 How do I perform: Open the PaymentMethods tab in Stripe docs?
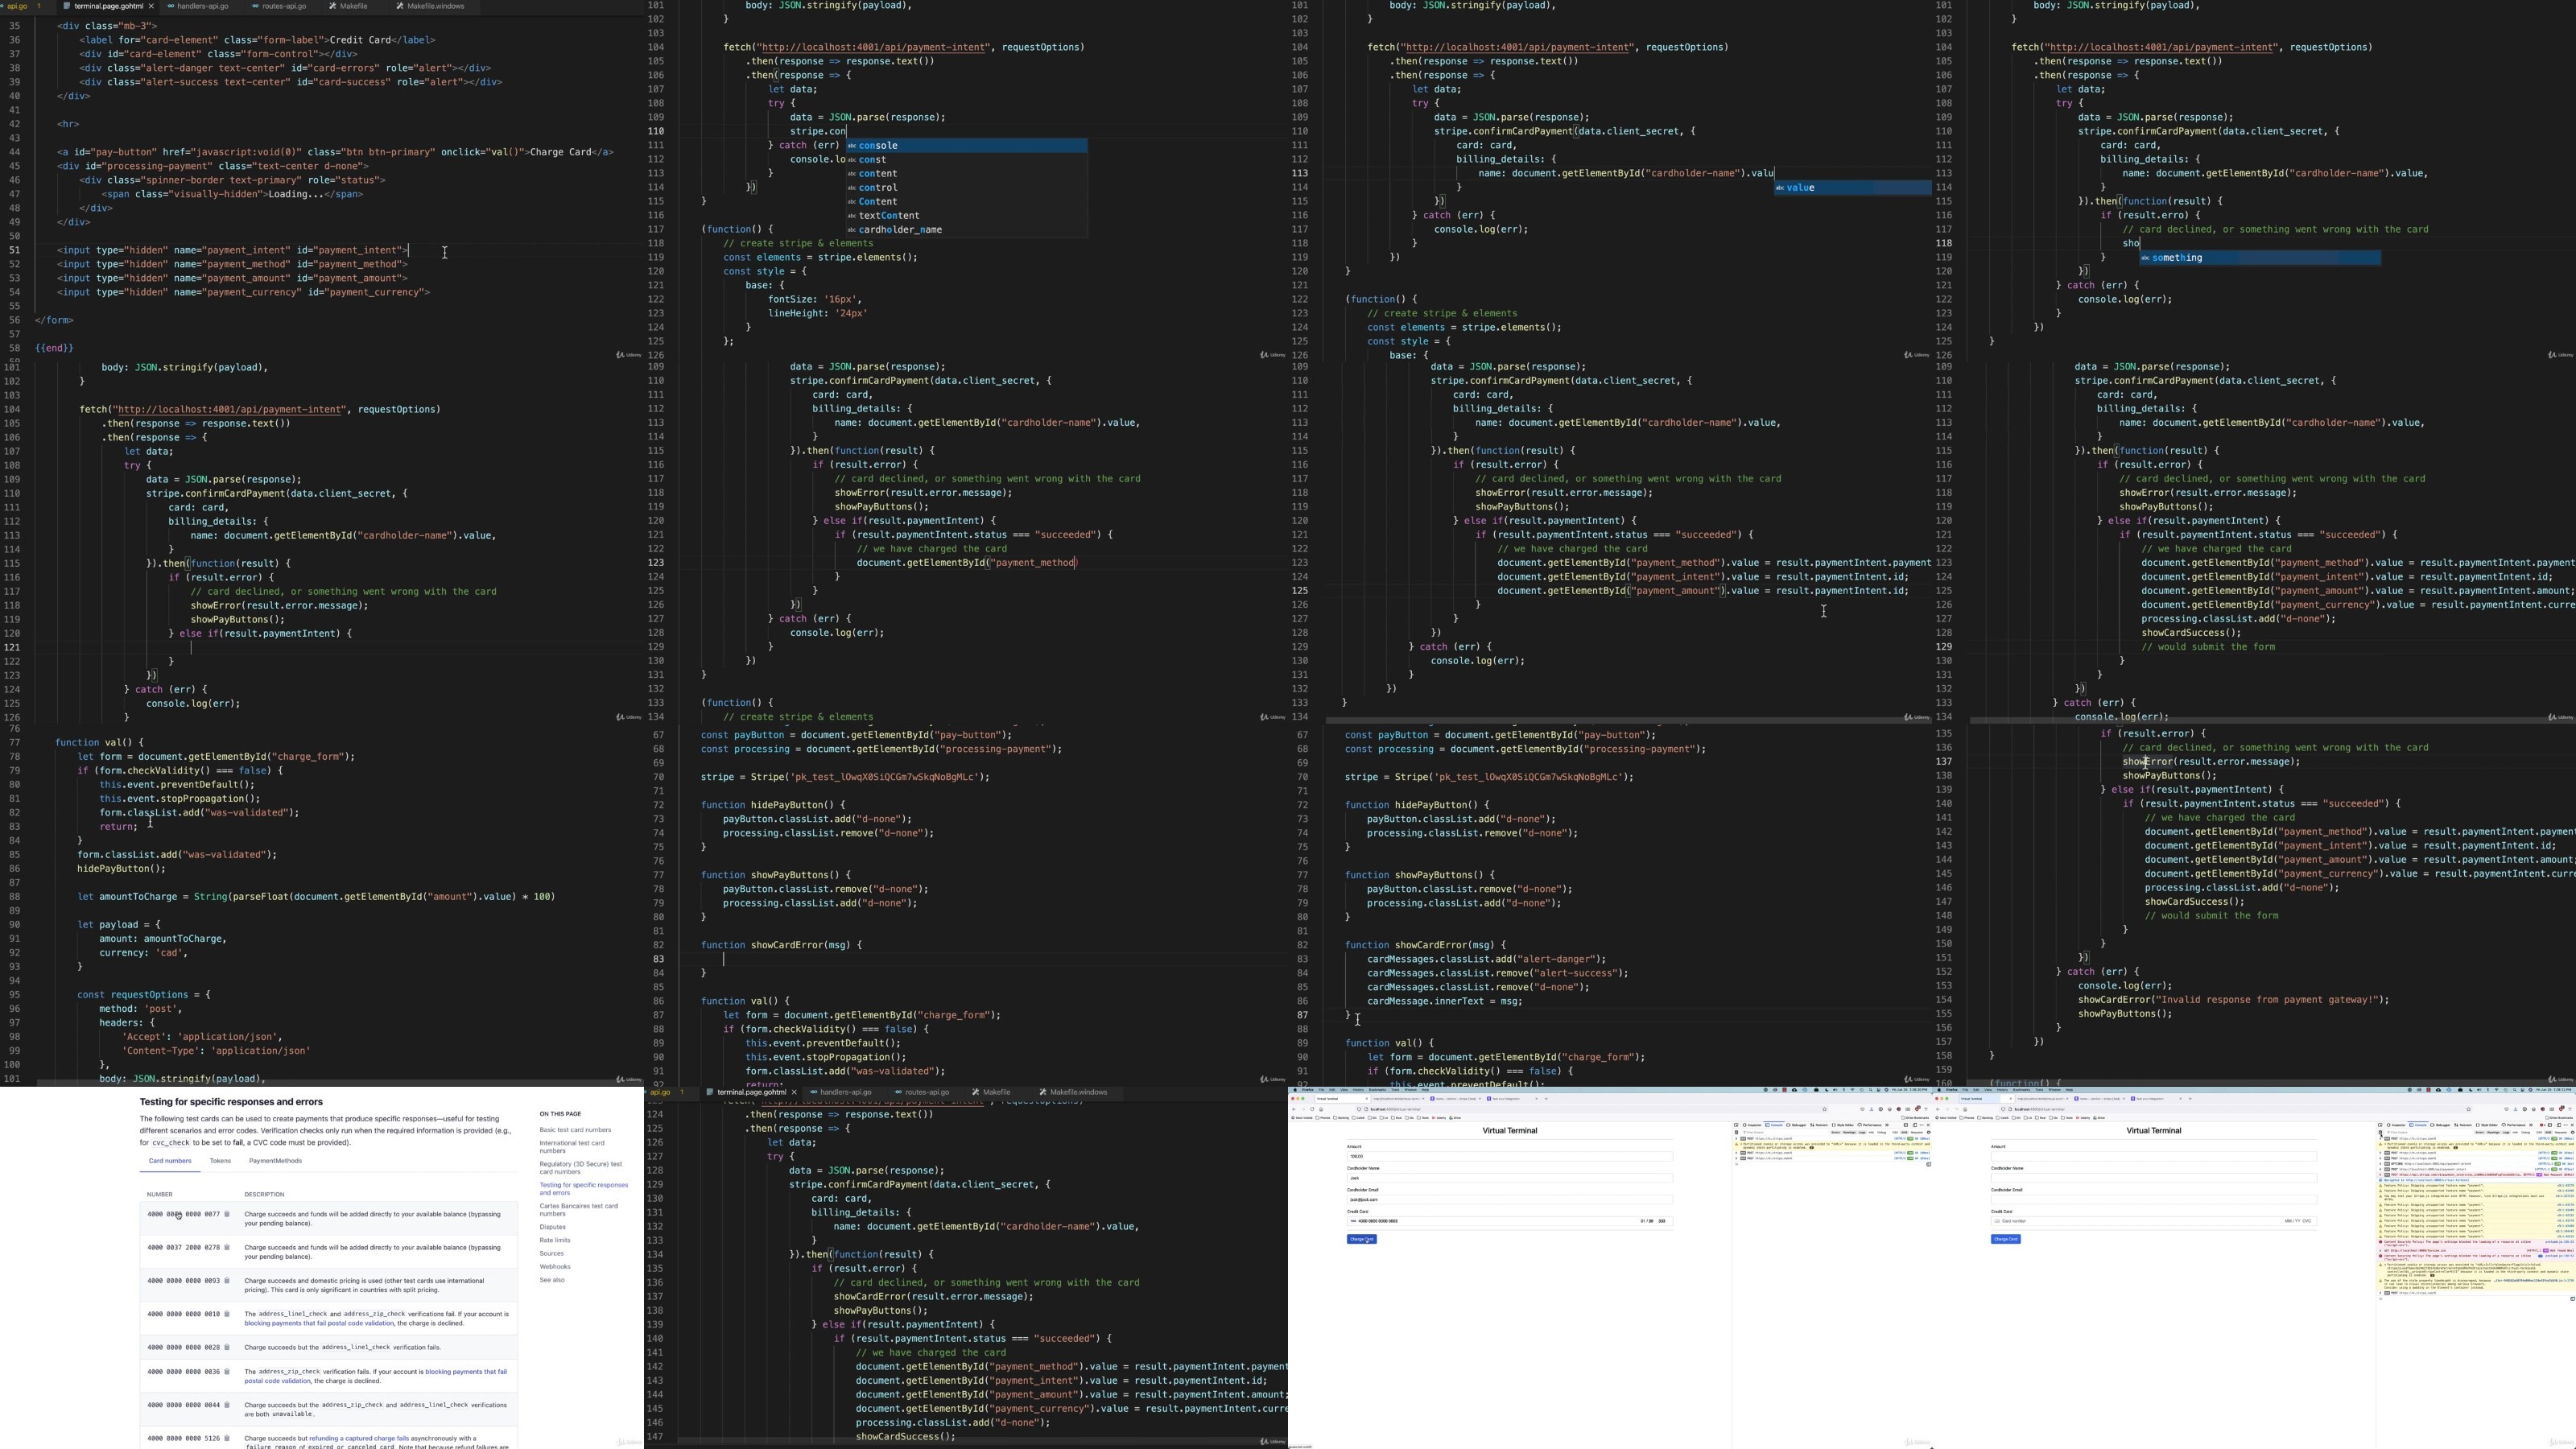pyautogui.click(x=275, y=1161)
